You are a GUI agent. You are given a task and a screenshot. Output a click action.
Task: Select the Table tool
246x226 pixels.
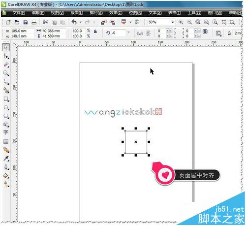6,141
